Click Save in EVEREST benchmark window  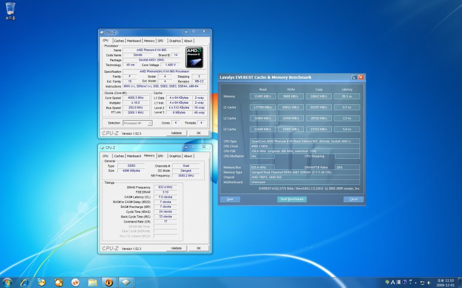(230, 199)
